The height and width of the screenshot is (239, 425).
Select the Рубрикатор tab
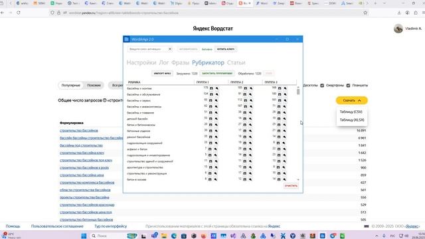coord(208,62)
